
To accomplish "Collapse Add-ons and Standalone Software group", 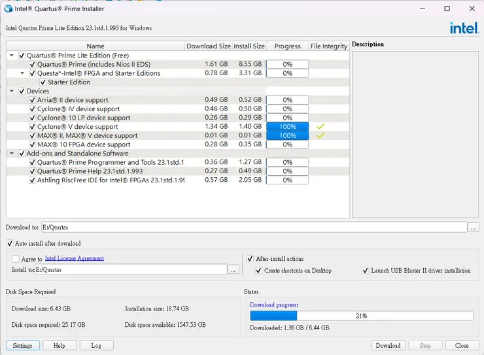I will pos(12,154).
